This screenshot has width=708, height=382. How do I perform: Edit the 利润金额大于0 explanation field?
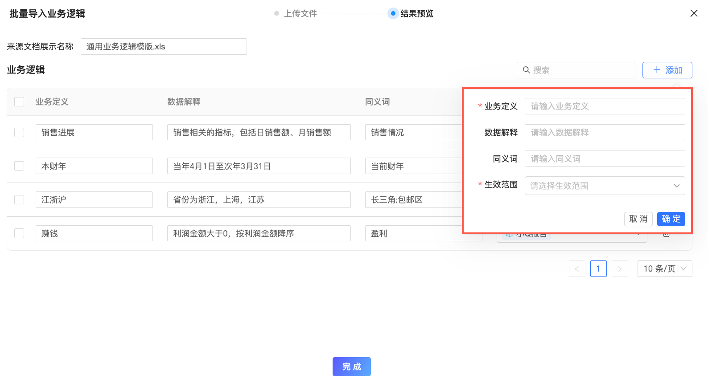coord(259,233)
